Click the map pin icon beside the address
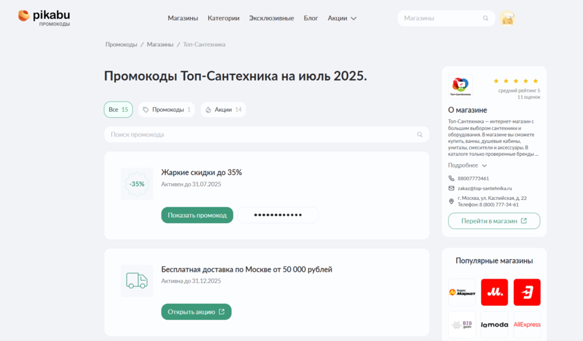The width and height of the screenshot is (583, 341). coord(451,201)
